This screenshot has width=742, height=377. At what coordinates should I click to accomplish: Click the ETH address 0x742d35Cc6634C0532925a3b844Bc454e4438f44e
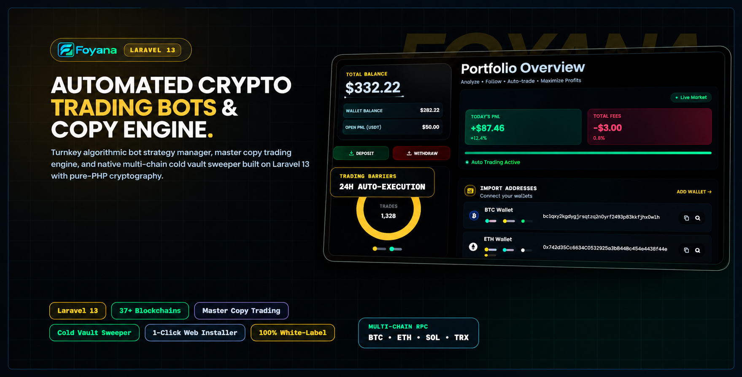pos(605,248)
